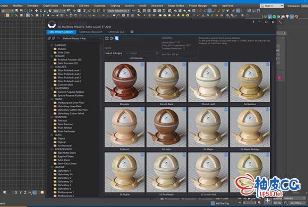
Task: Toggle the Angle Snap button
Action: point(89,10)
